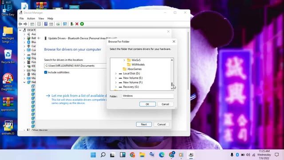Open notification center icon in taskbar corner

click(276, 155)
